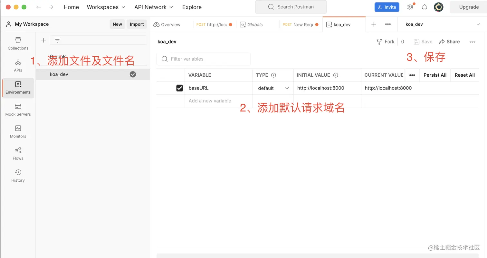Open the Flows panel
Image resolution: width=487 pixels, height=258 pixels.
click(x=18, y=154)
